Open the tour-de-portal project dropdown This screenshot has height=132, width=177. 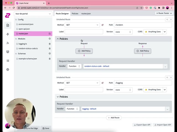(x=33, y=14)
